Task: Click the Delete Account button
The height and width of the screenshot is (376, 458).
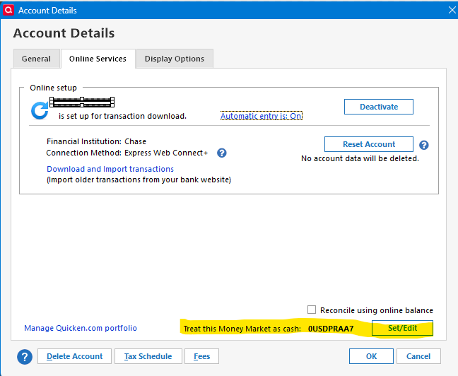Action: click(74, 356)
